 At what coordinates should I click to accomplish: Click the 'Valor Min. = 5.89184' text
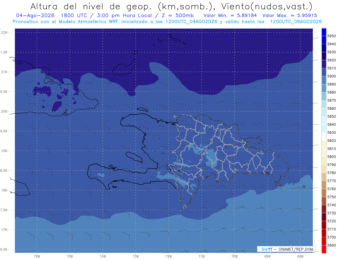pos(230,15)
